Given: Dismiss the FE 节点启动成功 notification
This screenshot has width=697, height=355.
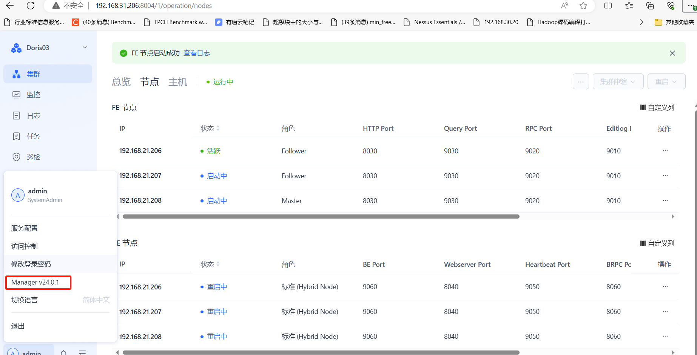Looking at the screenshot, I should click(x=672, y=53).
